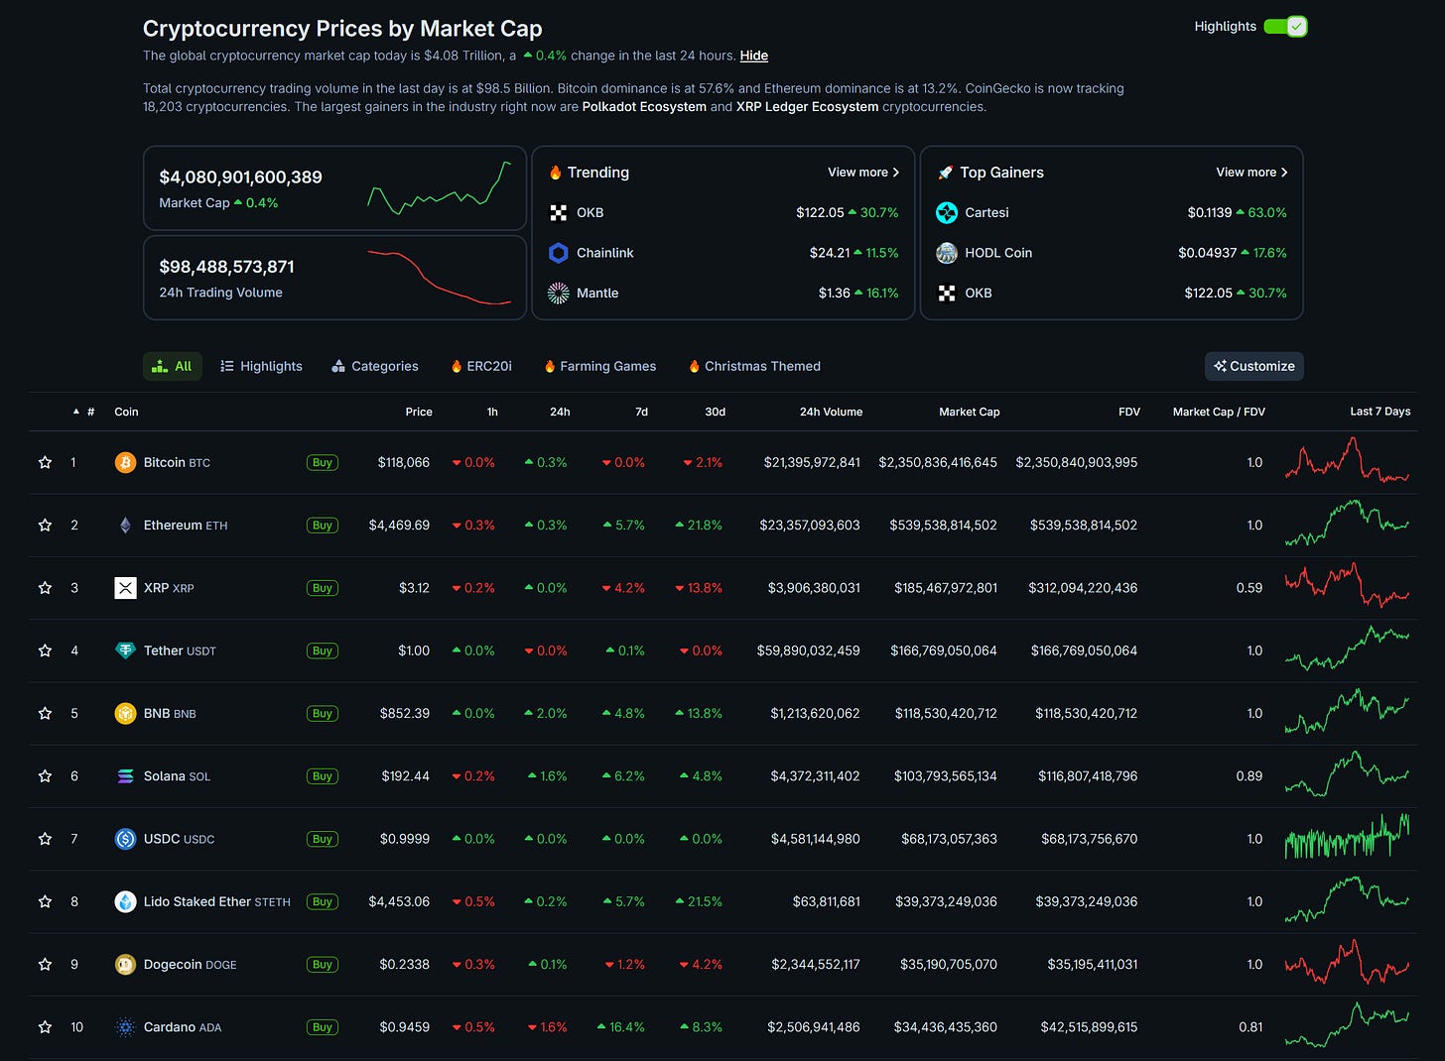This screenshot has width=1445, height=1061.
Task: Click the Chainlink hexagon icon
Action: 559,253
